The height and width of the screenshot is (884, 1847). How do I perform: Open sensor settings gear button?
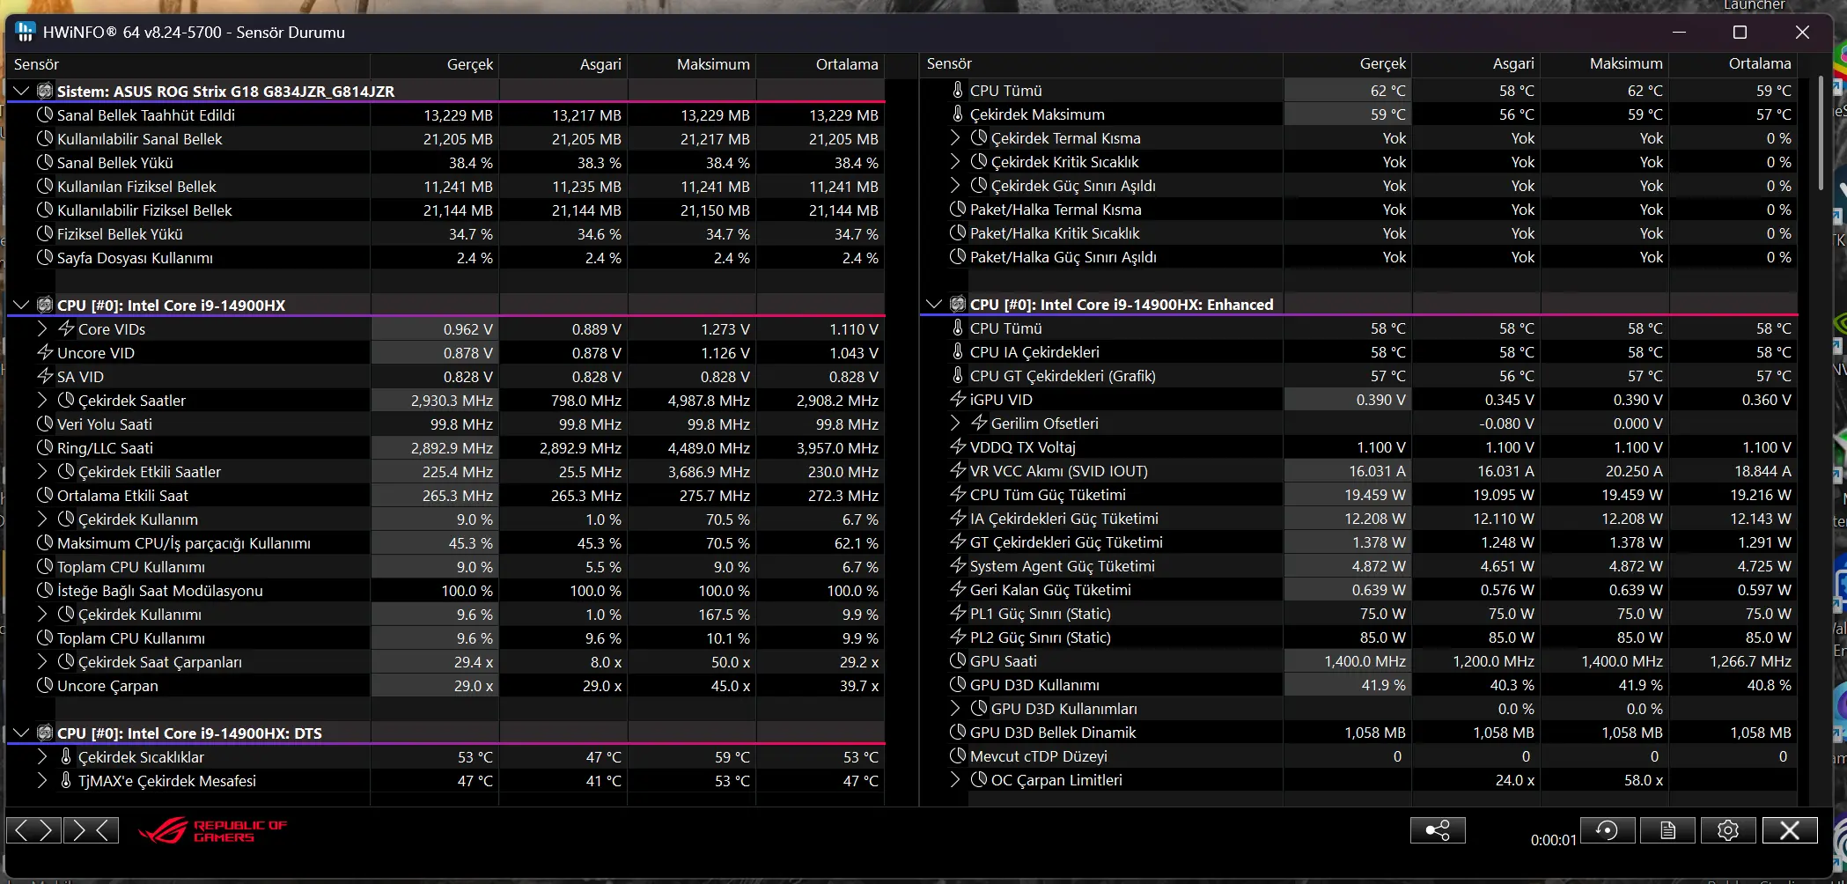point(1728,830)
